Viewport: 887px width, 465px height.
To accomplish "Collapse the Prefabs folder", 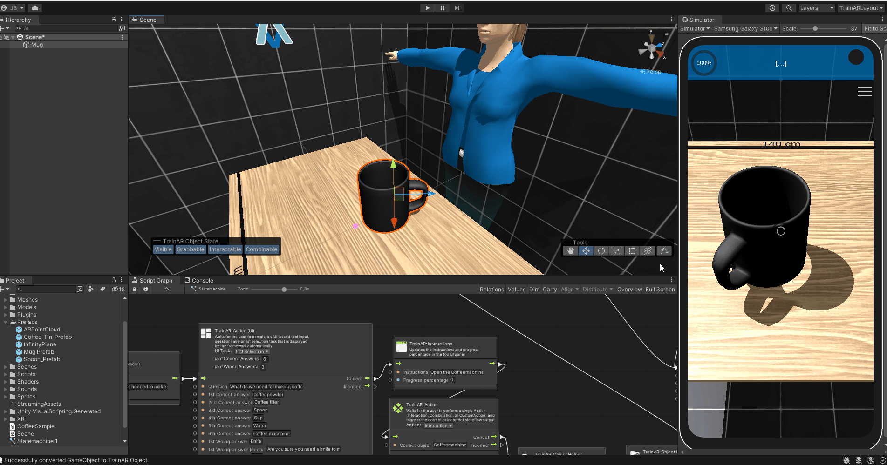I will tap(6, 322).
